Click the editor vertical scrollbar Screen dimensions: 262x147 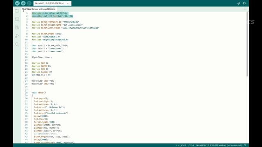247,44
